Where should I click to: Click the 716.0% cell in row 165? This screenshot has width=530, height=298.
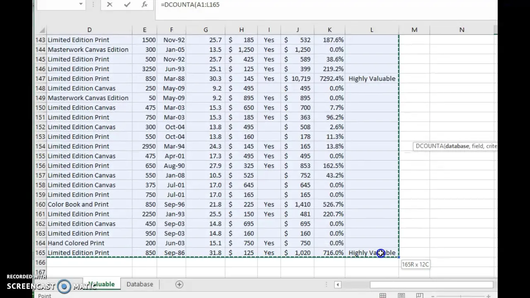point(330,253)
